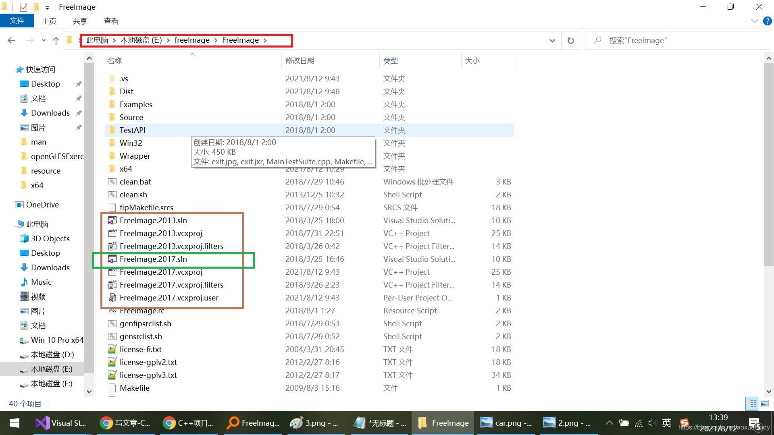Click the search FreeImage input box
The image size is (774, 435).
[x=677, y=40]
